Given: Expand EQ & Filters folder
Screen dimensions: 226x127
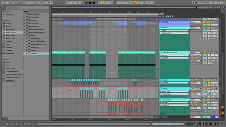Looking at the screenshot, I should coord(25,23).
